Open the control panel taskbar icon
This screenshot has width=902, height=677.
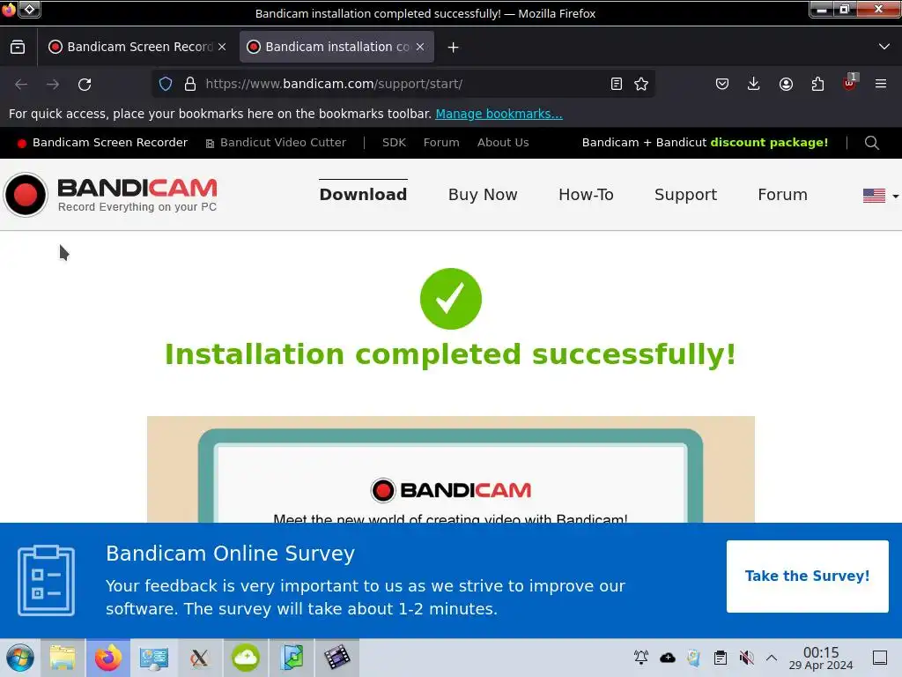click(x=153, y=658)
